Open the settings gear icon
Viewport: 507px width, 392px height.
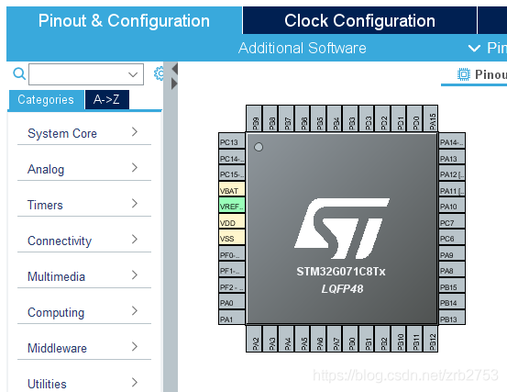159,73
